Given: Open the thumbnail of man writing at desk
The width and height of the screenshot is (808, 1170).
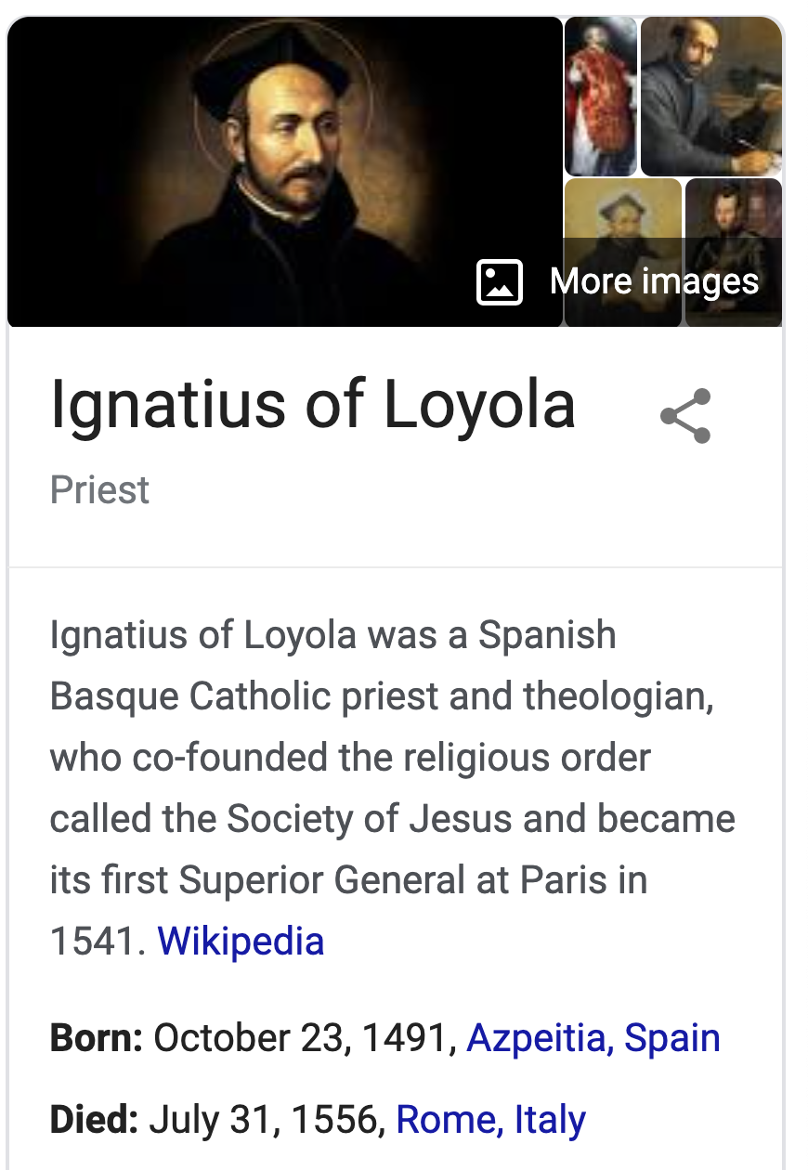Looking at the screenshot, I should [x=711, y=97].
